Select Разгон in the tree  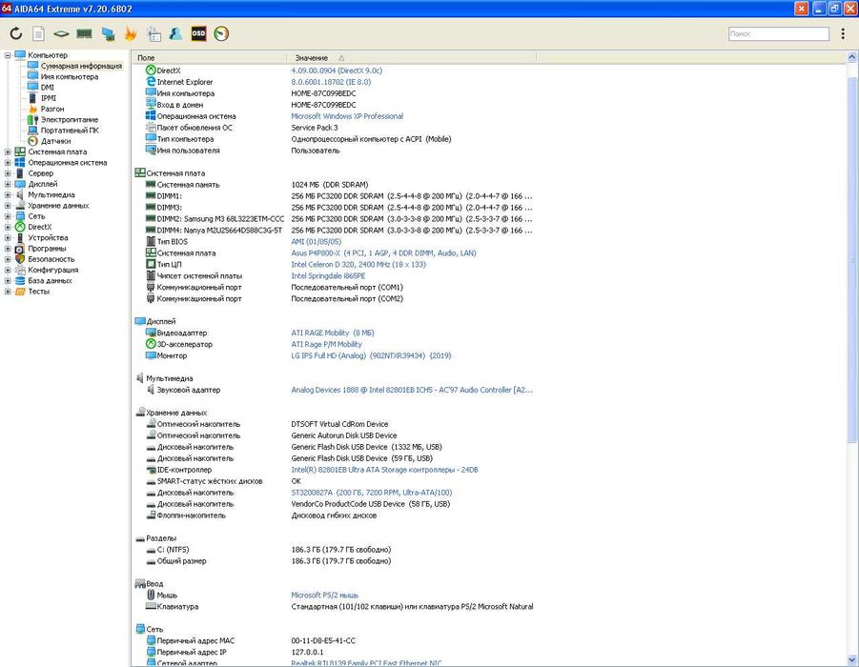(52, 109)
